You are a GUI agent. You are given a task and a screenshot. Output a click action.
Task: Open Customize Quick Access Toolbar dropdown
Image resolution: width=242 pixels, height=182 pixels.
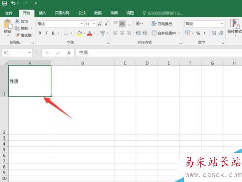[36, 3]
